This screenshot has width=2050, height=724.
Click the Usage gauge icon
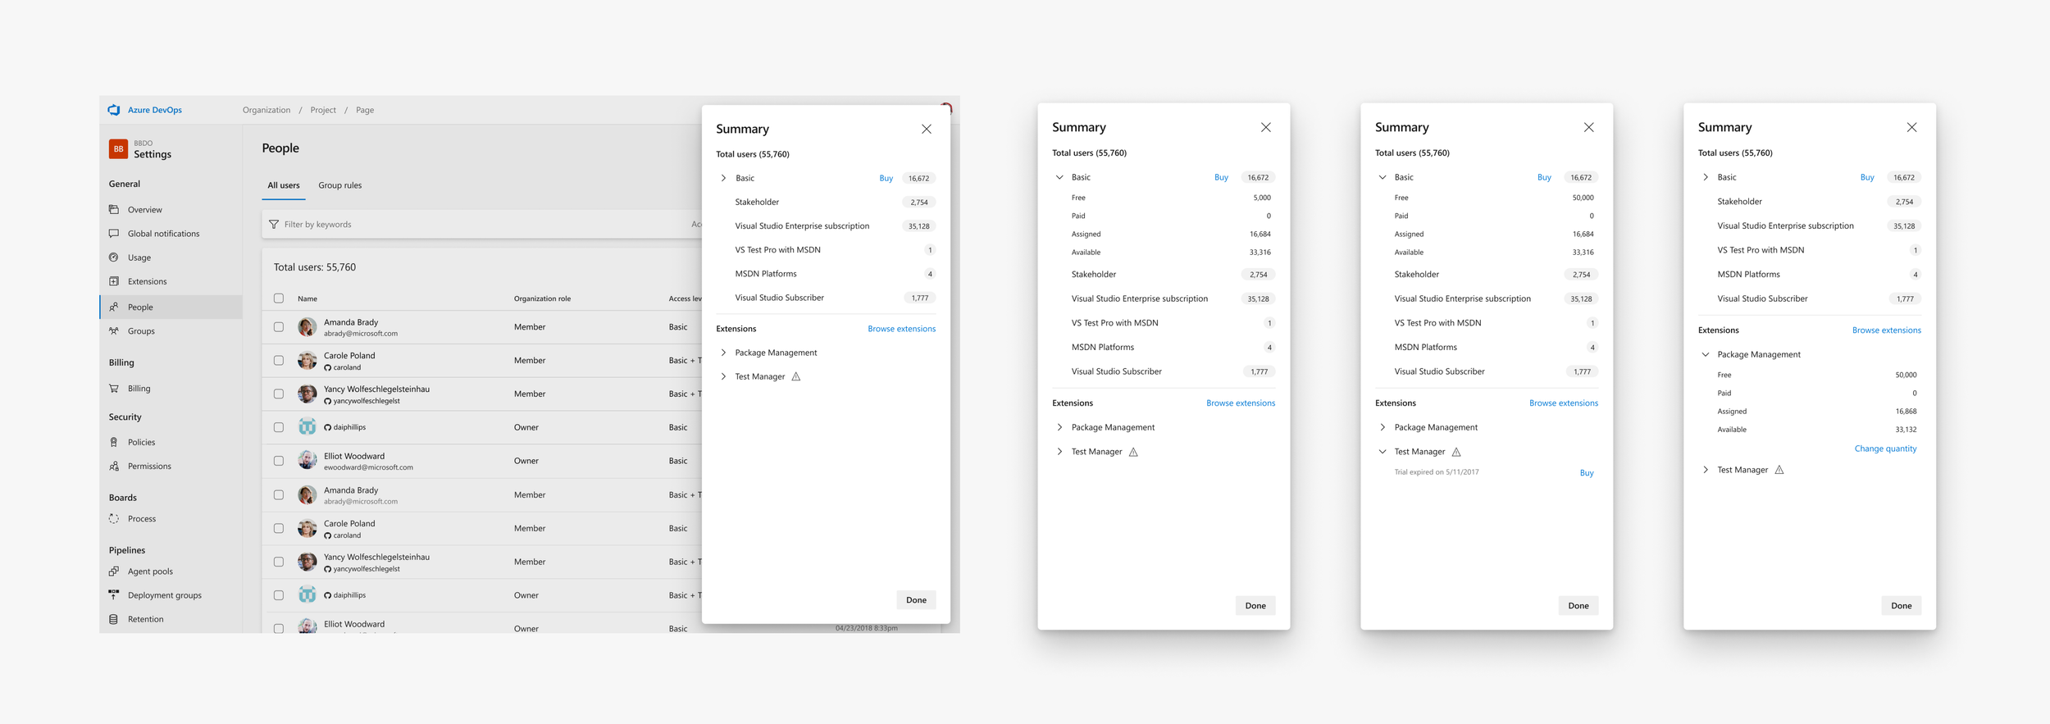tap(114, 257)
